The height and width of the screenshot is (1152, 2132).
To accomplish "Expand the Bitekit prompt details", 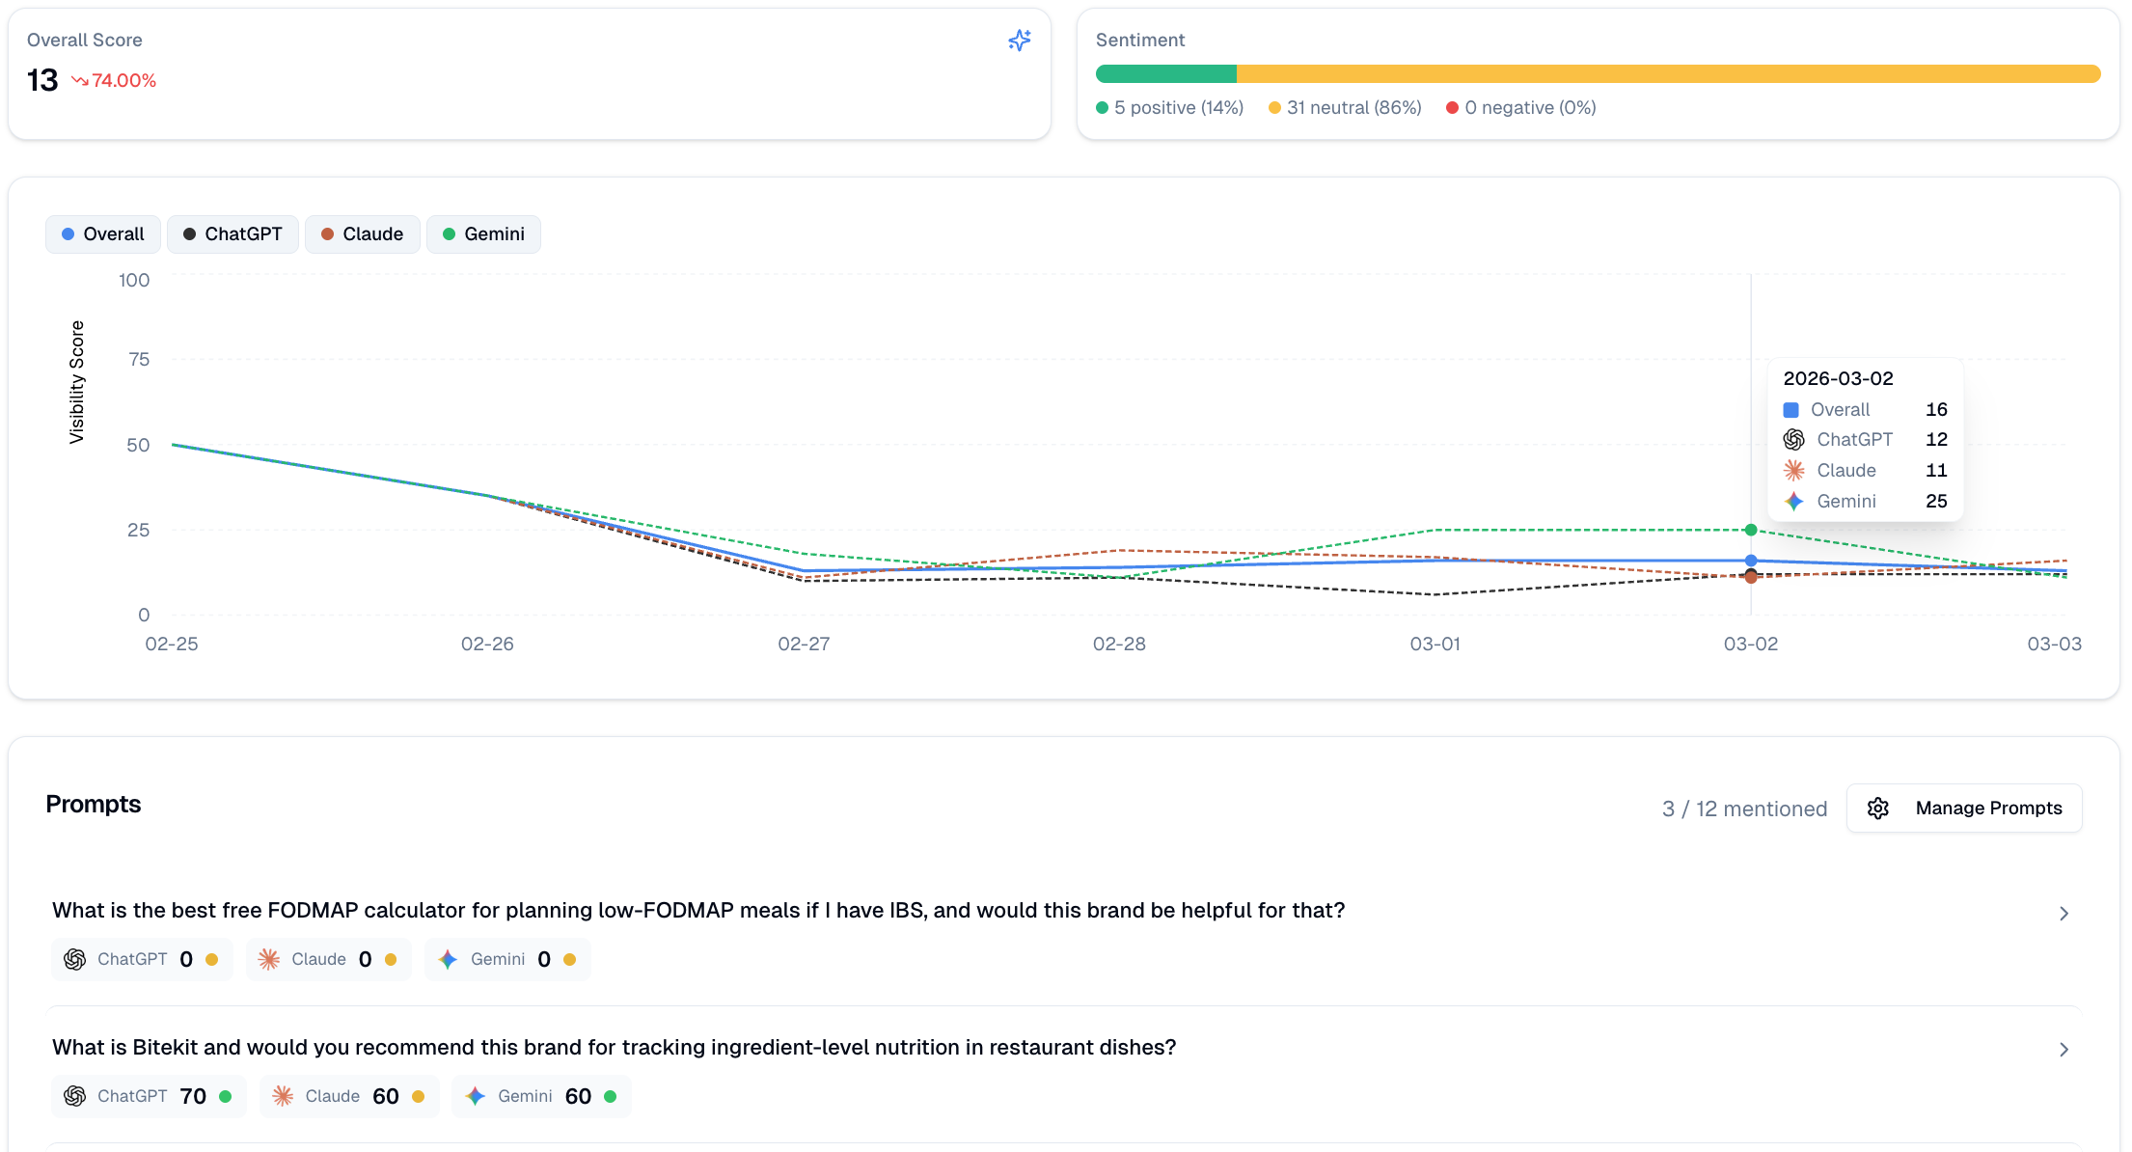I will 2064,1050.
